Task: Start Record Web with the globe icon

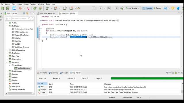Action: click(x=40, y=8)
